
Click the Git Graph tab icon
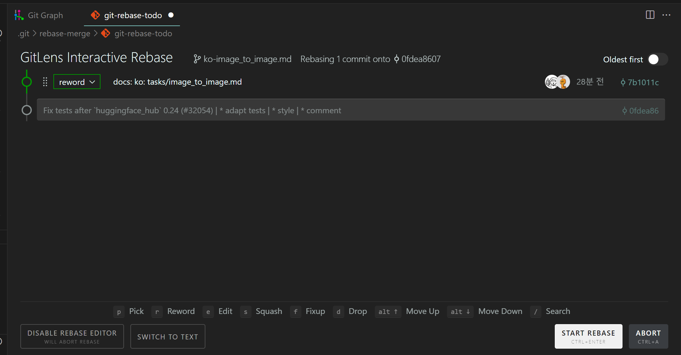coord(19,15)
